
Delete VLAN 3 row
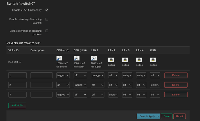click(x=176, y=95)
